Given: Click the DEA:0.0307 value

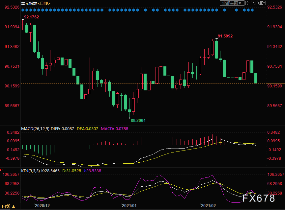Looking at the screenshot, I should pyautogui.click(x=87, y=129).
